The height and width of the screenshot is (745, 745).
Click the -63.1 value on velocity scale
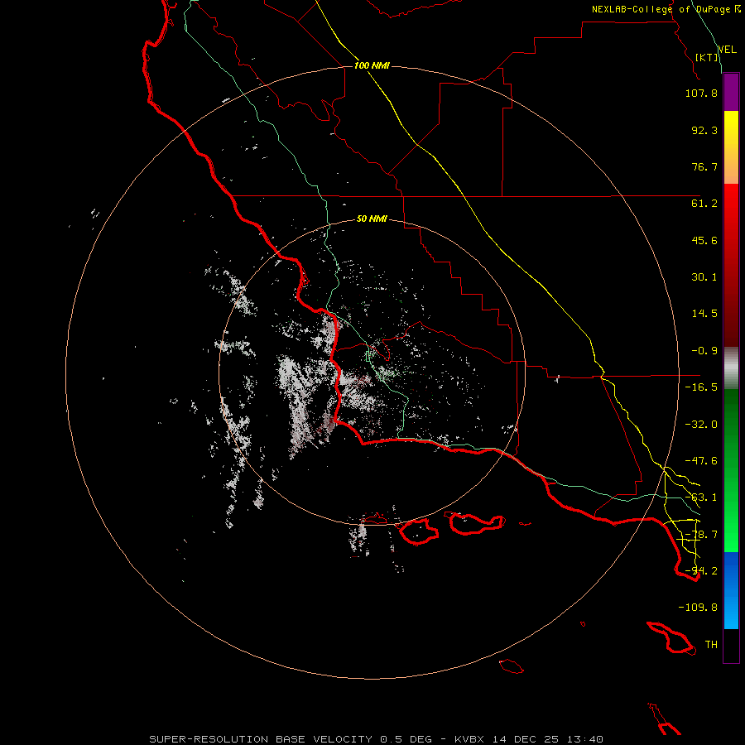701,497
